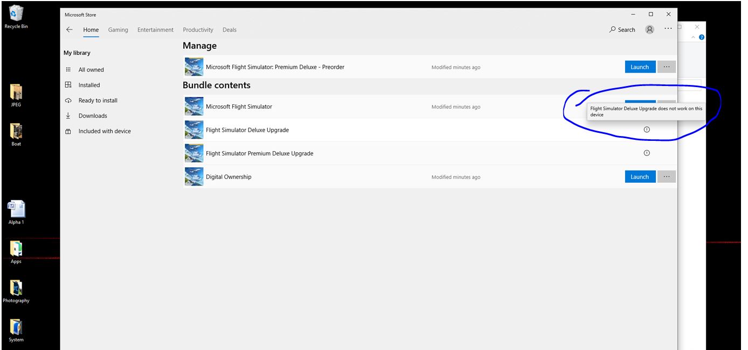Screen dimensions: 748x350
Task: Open Digital Ownership thumbnail
Action: point(194,177)
